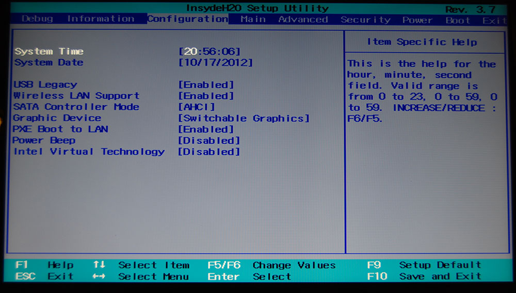Switch to the Security tab
This screenshot has height=293, width=516.
365,20
